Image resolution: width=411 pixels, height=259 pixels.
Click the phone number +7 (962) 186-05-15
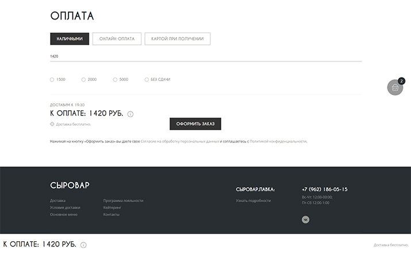point(324,189)
